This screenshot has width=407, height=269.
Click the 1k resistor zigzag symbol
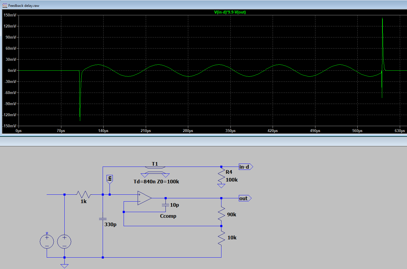click(x=84, y=194)
